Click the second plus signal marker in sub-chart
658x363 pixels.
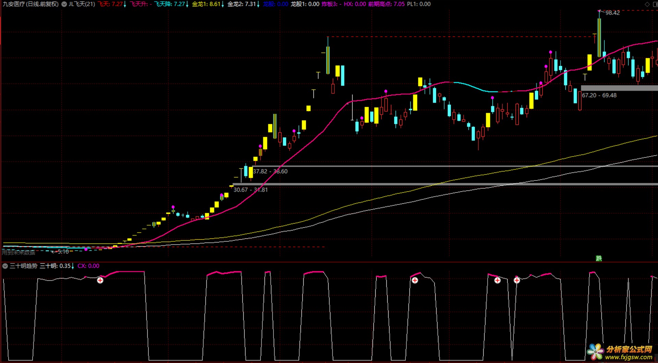point(415,280)
